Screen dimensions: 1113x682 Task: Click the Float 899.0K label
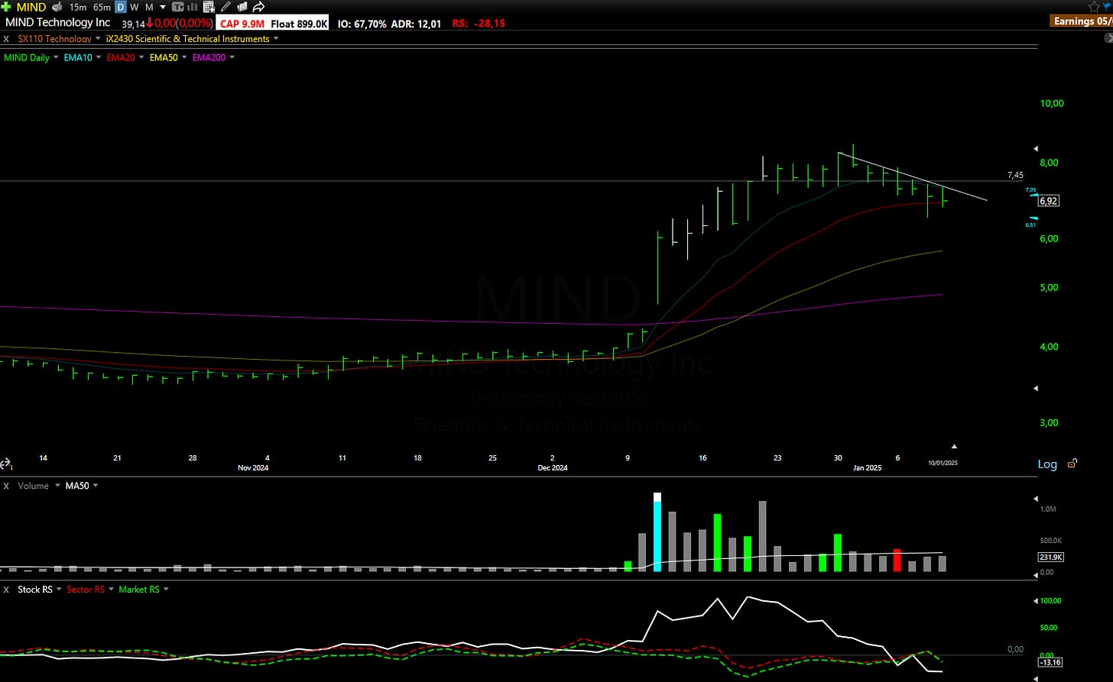[299, 24]
